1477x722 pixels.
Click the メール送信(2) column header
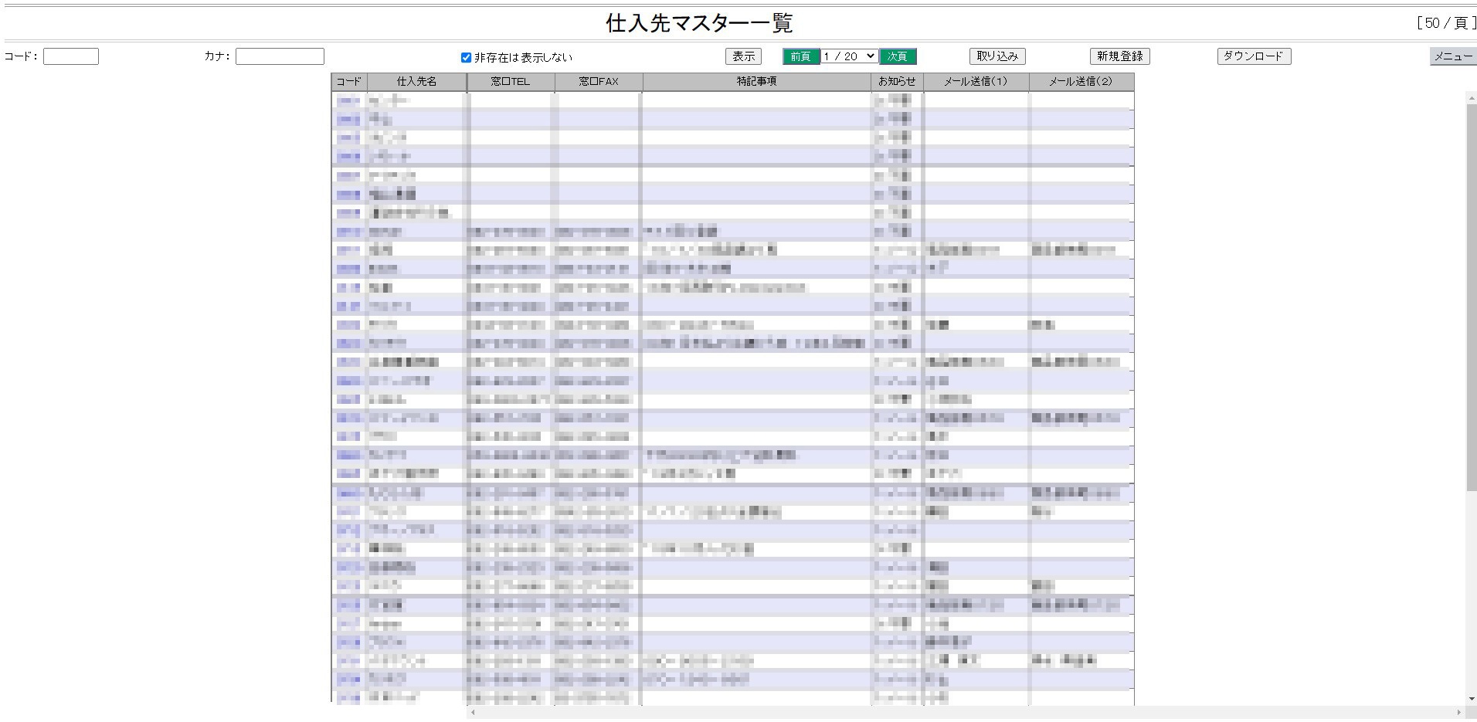[x=1081, y=82]
